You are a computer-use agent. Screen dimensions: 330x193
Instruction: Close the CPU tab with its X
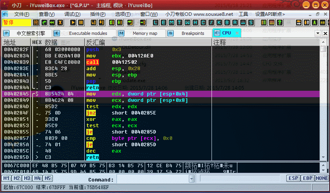[237, 33]
